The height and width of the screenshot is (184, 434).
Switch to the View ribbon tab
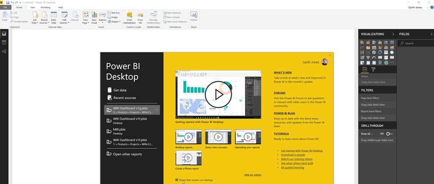(x=32, y=7)
